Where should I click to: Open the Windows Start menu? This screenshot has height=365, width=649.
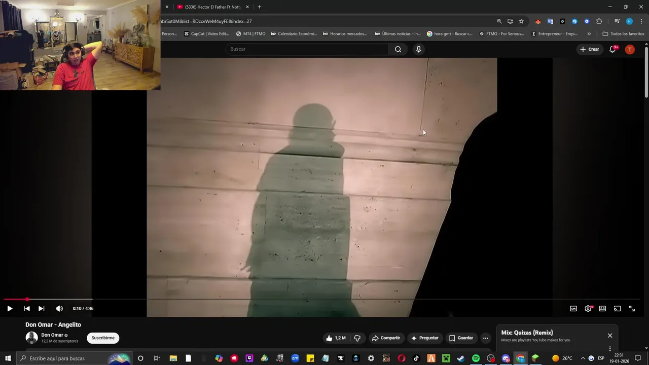[8, 358]
